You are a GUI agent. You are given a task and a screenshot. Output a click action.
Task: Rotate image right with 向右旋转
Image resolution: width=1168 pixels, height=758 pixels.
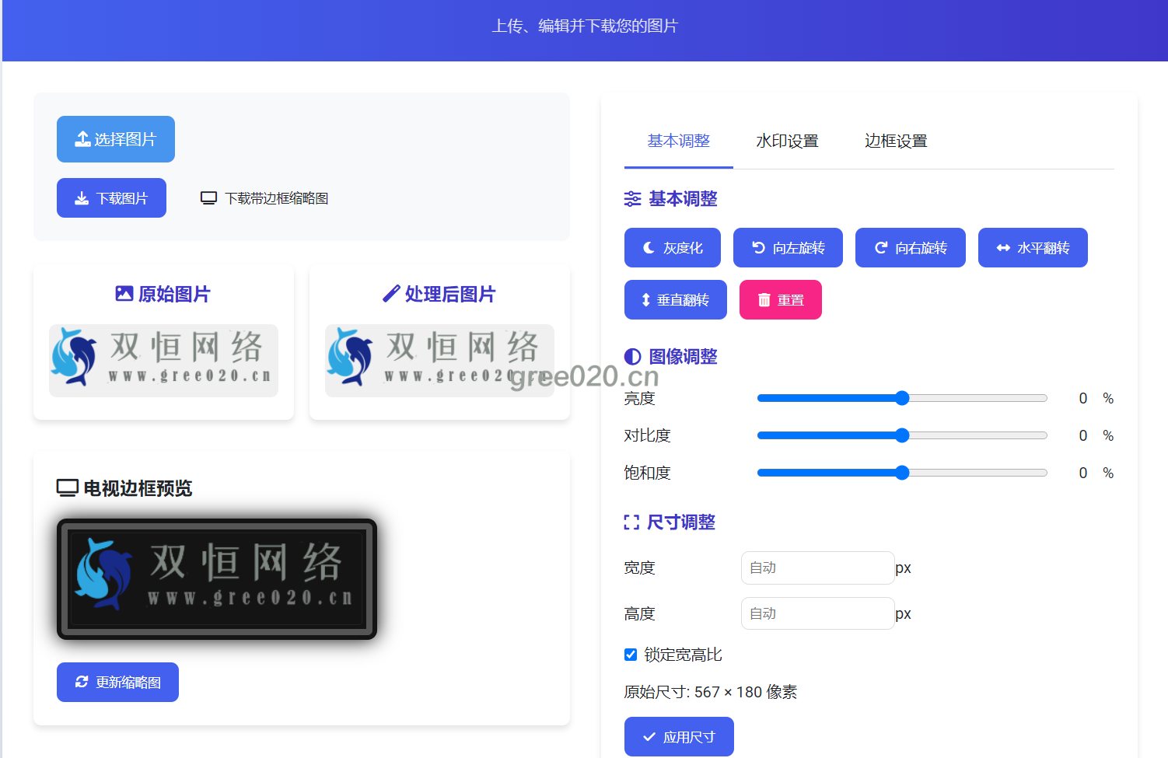tap(910, 248)
